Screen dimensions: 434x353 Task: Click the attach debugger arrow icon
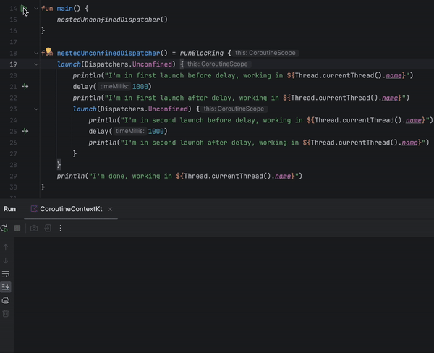click(x=47, y=228)
